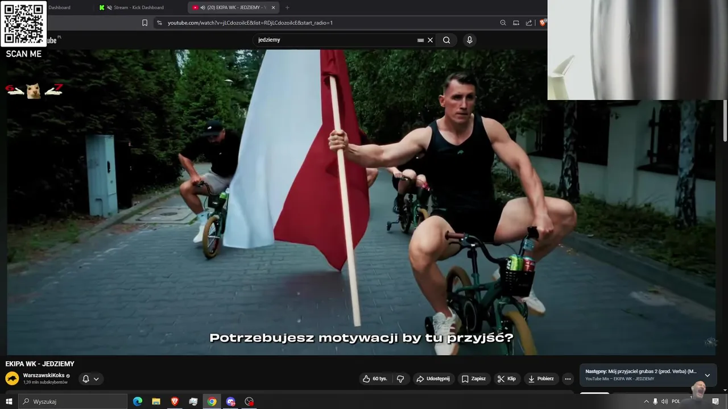The height and width of the screenshot is (409, 728).
Task: Open Brave Shields icon
Action: coord(543,23)
